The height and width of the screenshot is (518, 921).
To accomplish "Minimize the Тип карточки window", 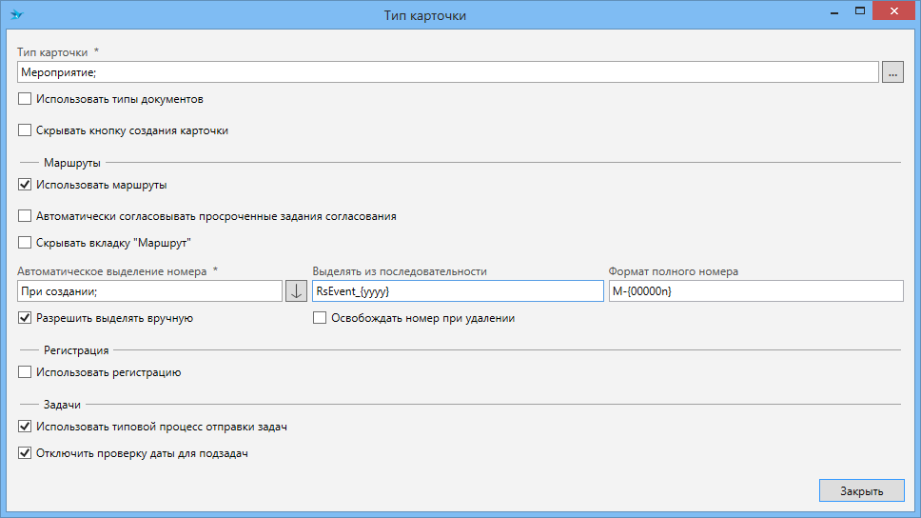I will tap(833, 11).
